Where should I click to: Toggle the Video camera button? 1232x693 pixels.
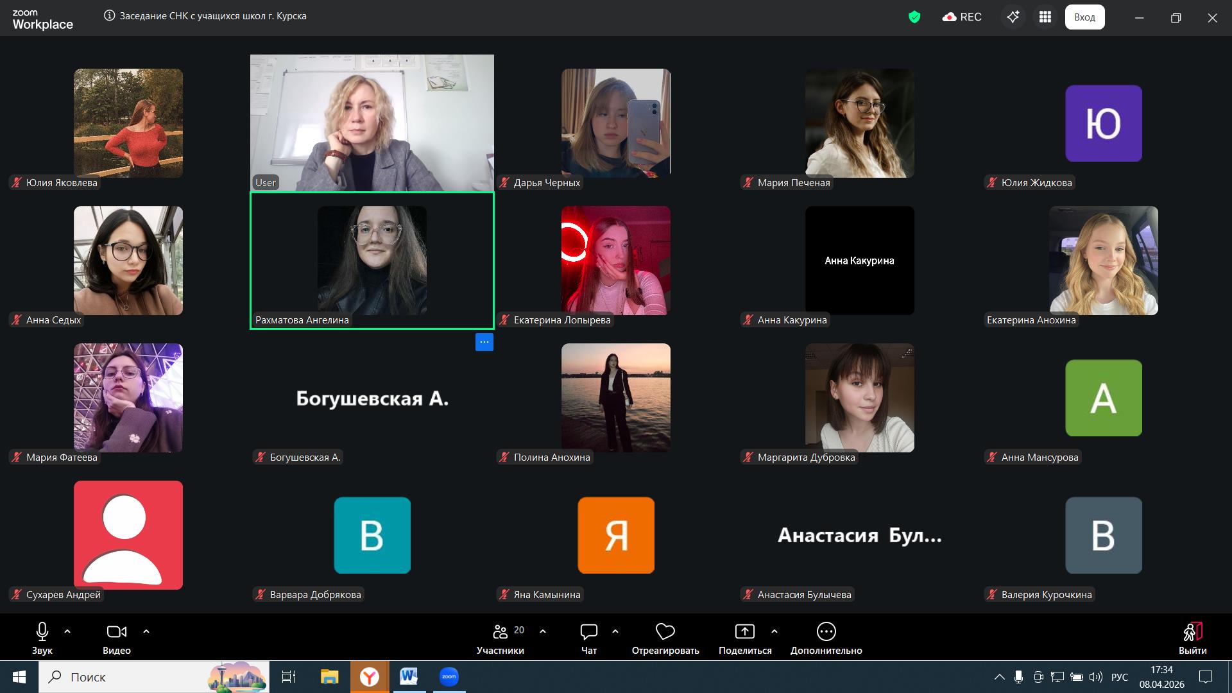(x=116, y=632)
